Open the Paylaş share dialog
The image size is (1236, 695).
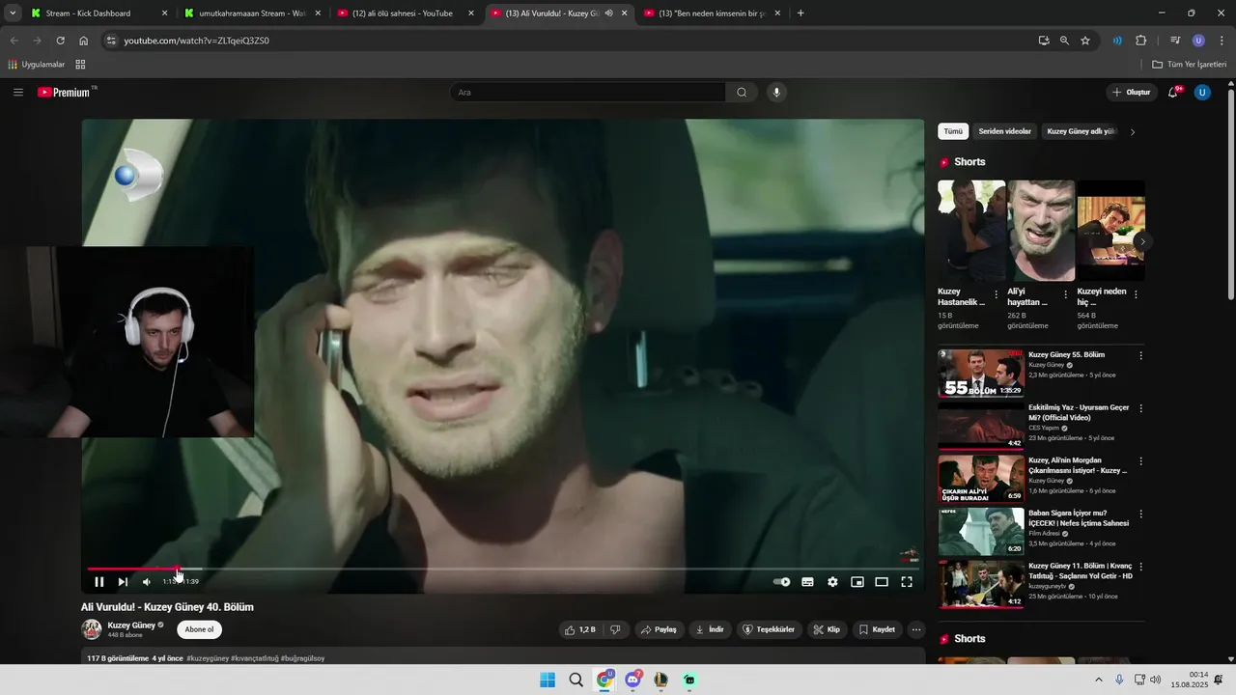click(x=659, y=629)
